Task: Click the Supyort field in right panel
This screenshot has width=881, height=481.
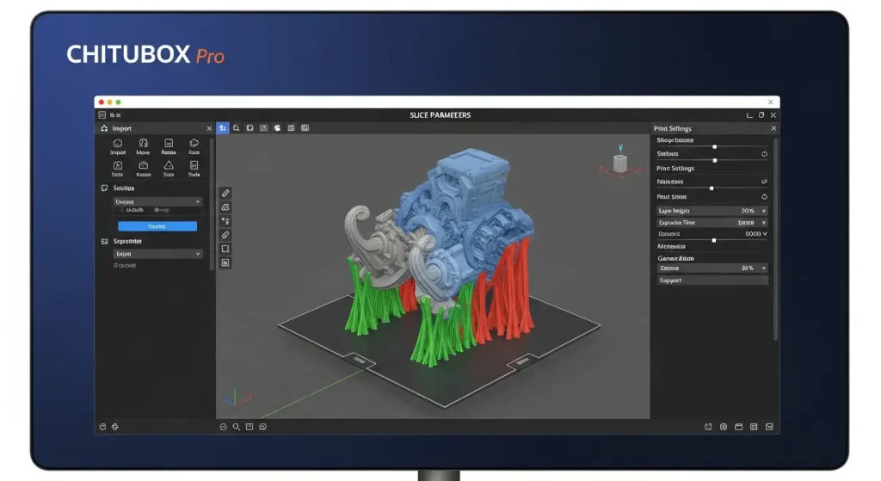Action: [x=712, y=281]
